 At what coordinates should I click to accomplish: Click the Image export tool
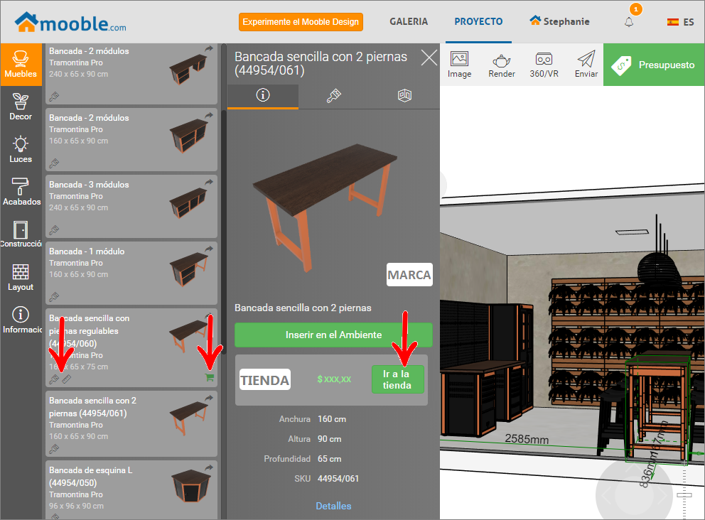point(460,65)
